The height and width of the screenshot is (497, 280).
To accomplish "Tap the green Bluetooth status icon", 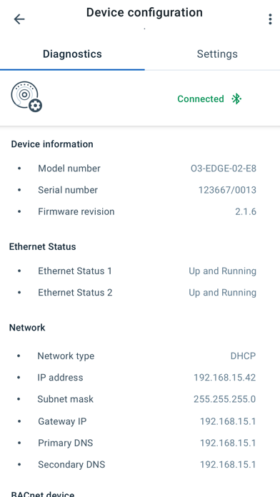I will pyautogui.click(x=236, y=99).
